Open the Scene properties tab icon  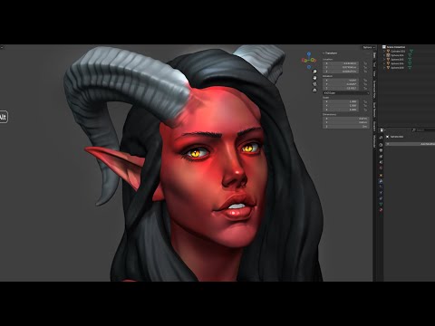pos(381,162)
